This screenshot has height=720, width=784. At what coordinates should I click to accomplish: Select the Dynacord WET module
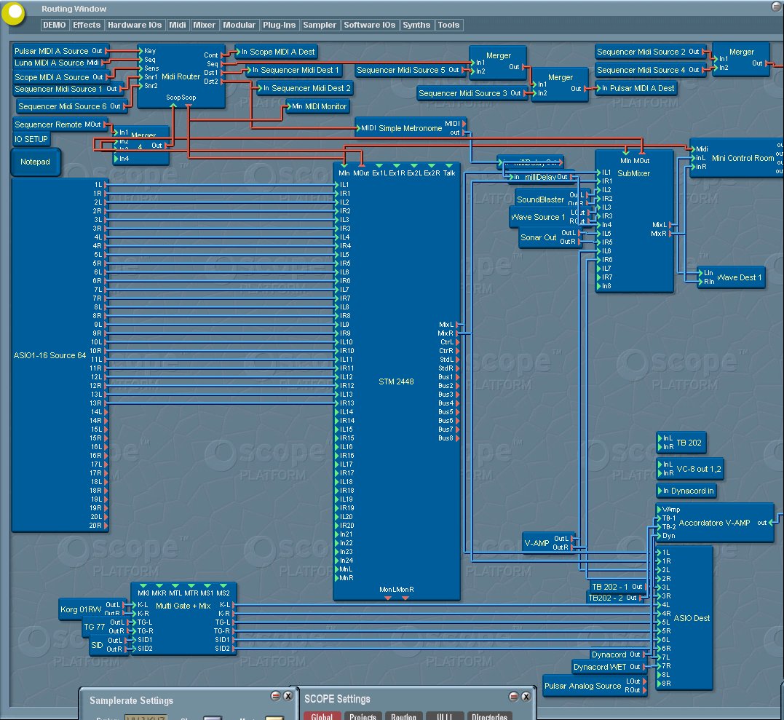point(608,667)
